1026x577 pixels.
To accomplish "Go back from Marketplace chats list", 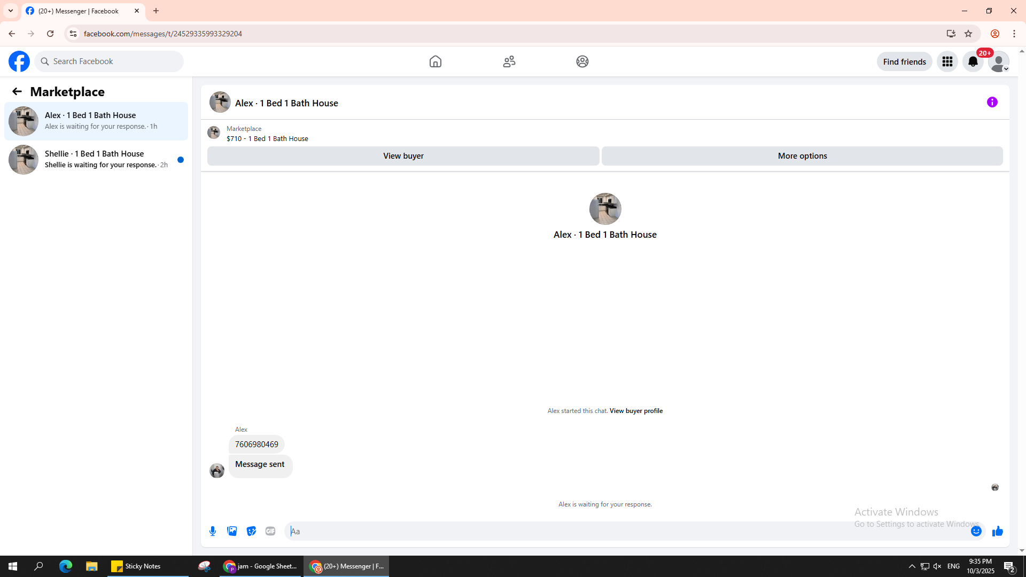I will [17, 91].
